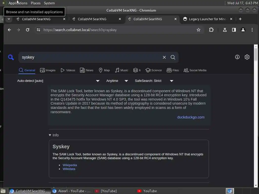259x194 pixels.
Task: Select the Map search category
Action: [x=104, y=70]
